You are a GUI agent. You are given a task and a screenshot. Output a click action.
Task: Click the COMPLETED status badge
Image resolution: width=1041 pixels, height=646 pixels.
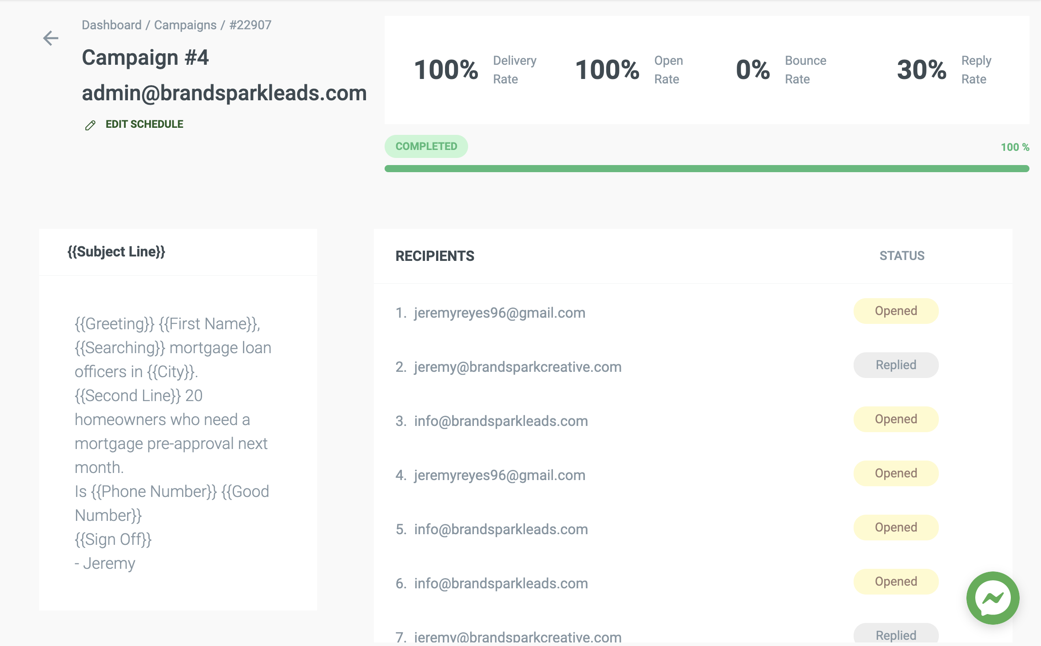[x=426, y=146]
